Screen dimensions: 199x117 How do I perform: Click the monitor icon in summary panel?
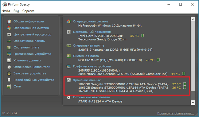[x=69, y=67]
